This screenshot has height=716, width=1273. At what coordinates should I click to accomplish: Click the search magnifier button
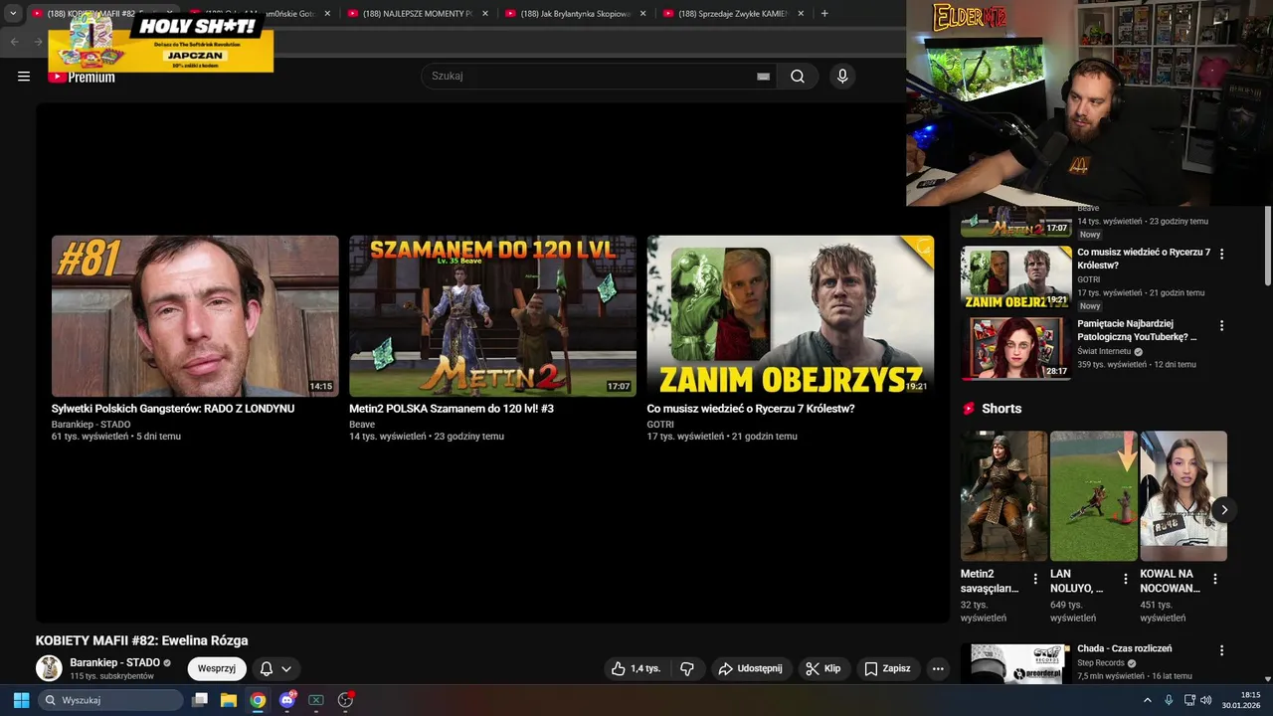click(x=798, y=77)
